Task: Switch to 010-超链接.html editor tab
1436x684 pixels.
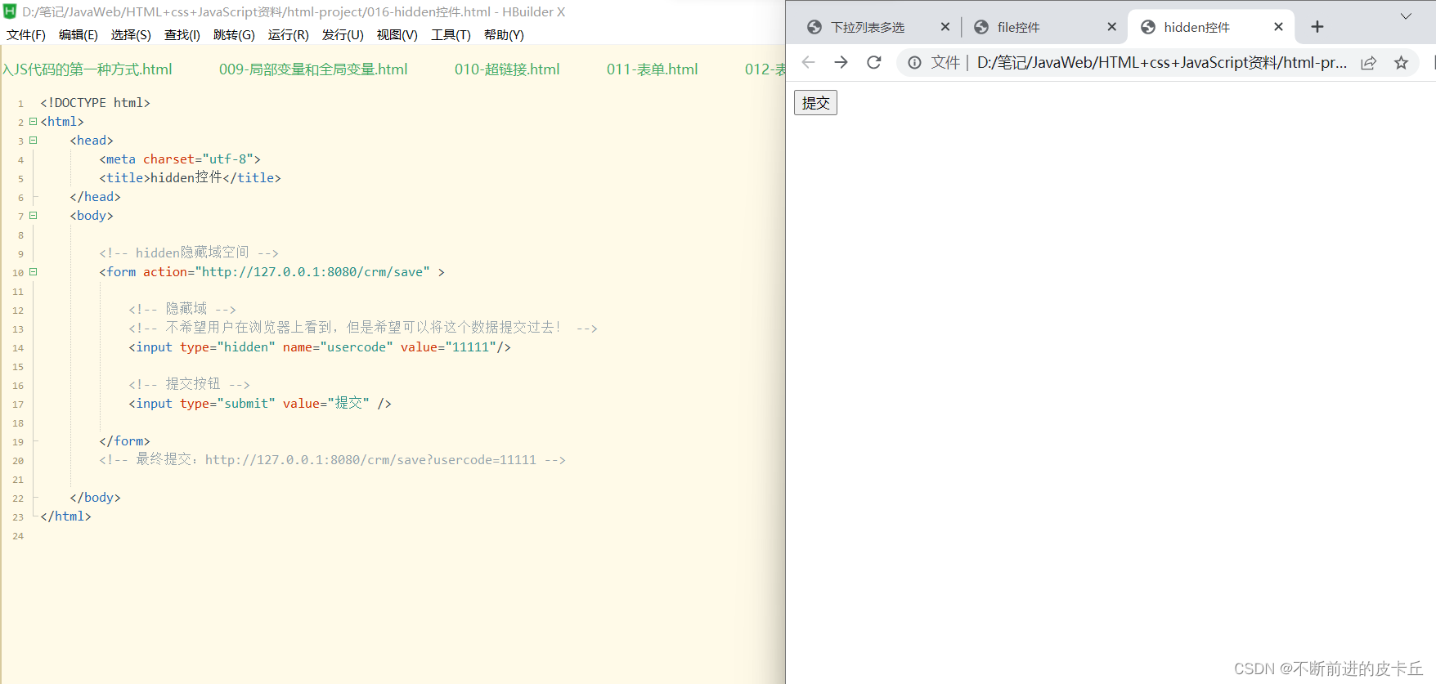Action: point(507,69)
